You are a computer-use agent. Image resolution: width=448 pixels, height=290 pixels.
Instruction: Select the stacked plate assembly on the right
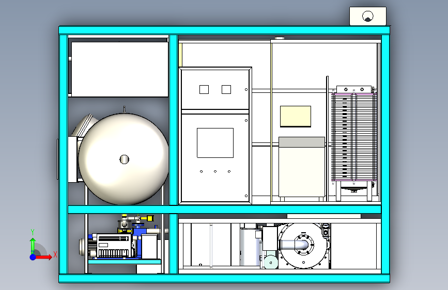pos(354,137)
